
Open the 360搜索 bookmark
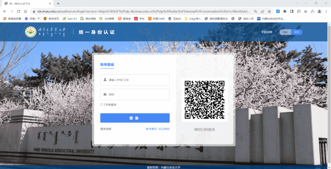(x=107, y=19)
